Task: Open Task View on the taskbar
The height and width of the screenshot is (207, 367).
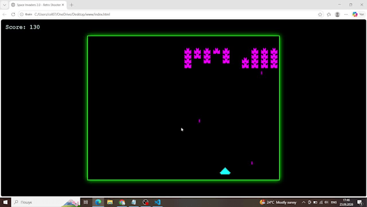Action: click(x=86, y=202)
